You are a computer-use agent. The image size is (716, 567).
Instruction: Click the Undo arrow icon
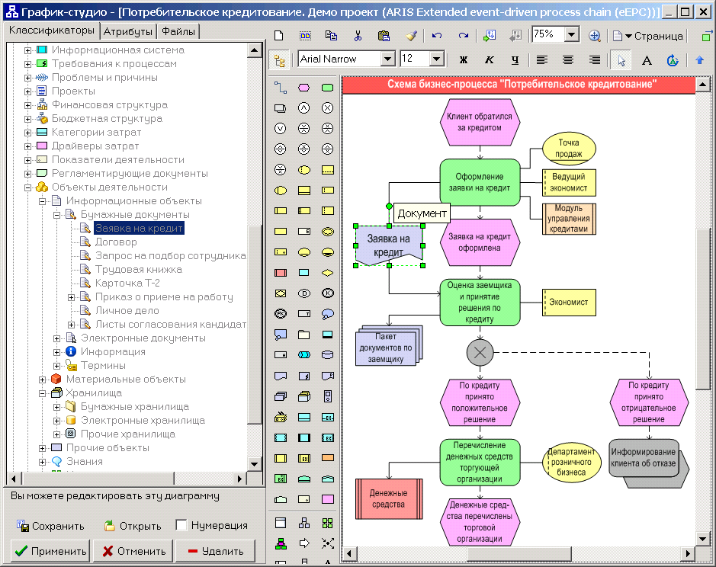pos(437,36)
